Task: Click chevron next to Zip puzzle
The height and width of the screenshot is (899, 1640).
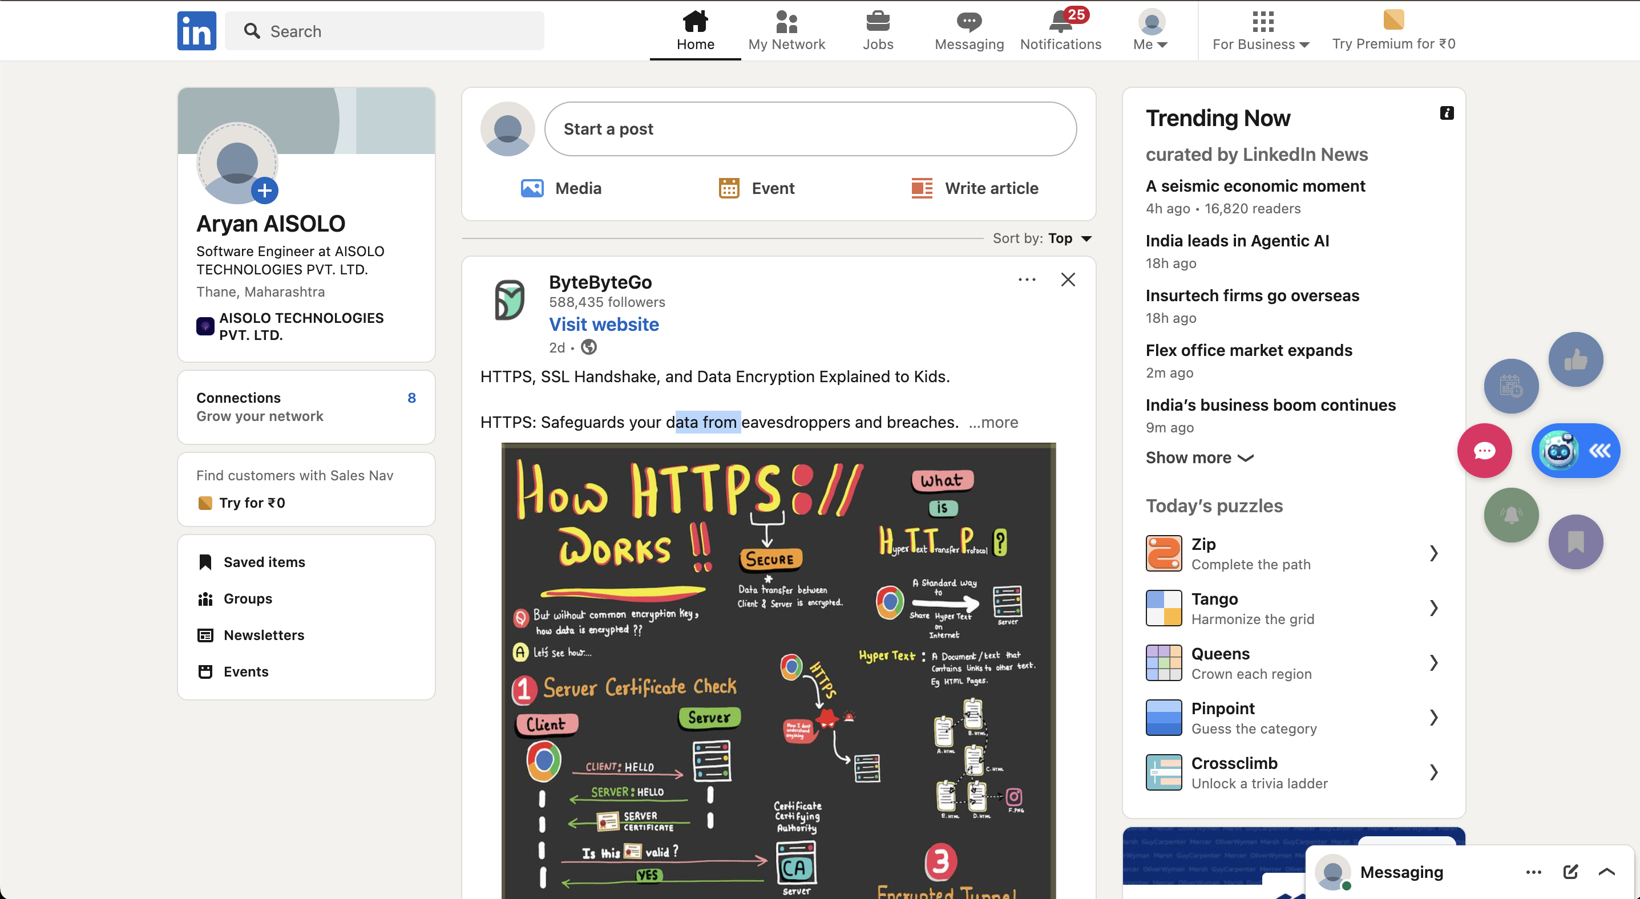Action: click(1434, 553)
